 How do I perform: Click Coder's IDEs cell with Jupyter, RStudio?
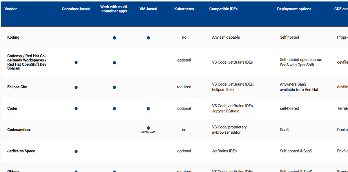coord(233,108)
